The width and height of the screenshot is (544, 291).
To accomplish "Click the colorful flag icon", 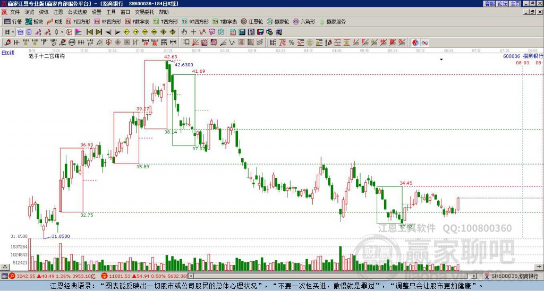I will (79, 32).
